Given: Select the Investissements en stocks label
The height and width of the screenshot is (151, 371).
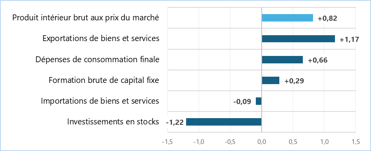Looking at the screenshot, I should click(113, 122).
